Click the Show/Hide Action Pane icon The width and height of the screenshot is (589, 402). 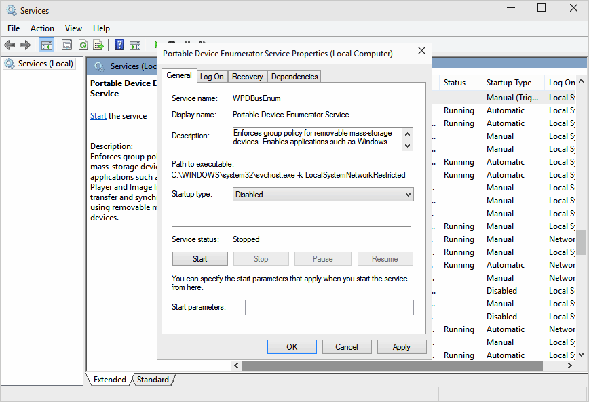click(x=135, y=45)
